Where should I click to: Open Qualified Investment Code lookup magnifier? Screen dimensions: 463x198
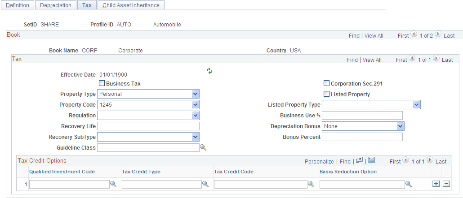(113, 184)
